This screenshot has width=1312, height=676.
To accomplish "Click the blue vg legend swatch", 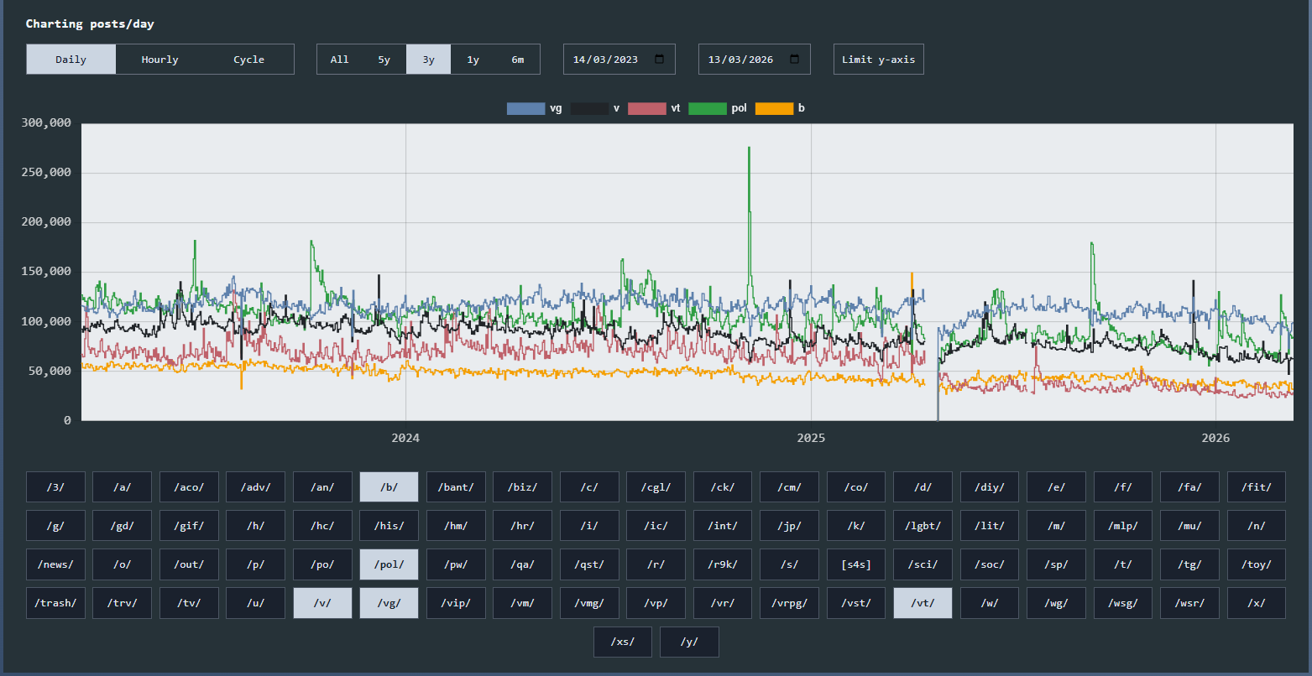I will [525, 108].
